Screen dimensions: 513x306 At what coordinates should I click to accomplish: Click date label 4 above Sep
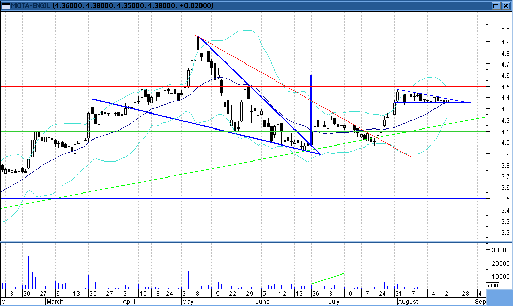479,294
